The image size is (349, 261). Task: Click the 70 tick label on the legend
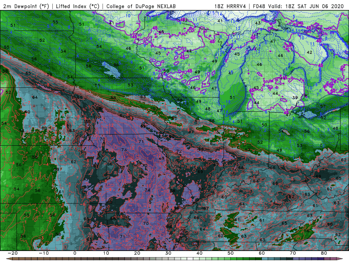pyautogui.click(x=293, y=253)
